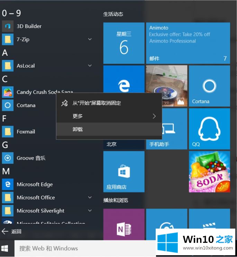Click the Windows Start button
Screen dimensions: 237x257
point(4,248)
